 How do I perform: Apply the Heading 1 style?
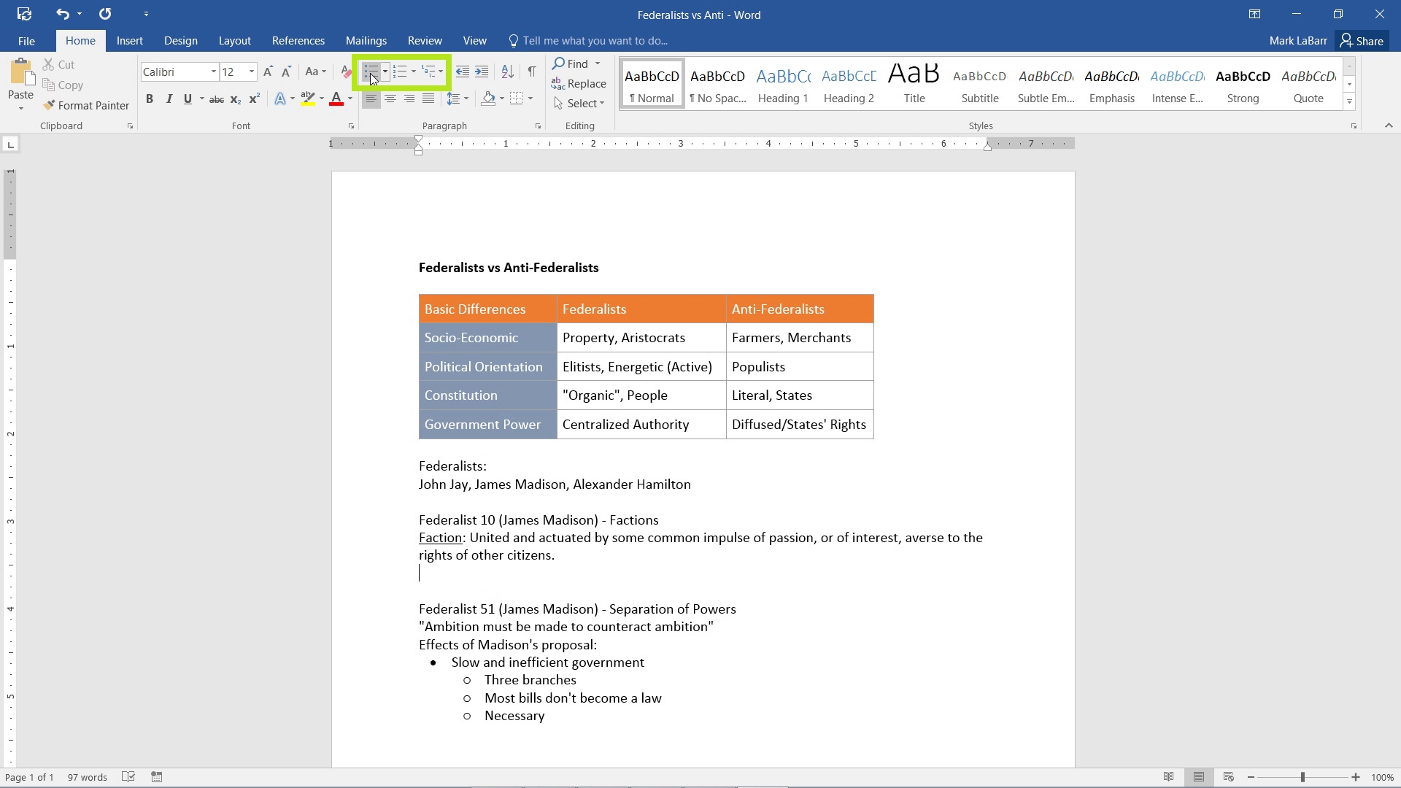[x=783, y=83]
